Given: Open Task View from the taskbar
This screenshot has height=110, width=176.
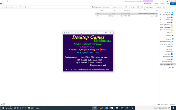Looking at the screenshot, I should [x=127, y=108].
